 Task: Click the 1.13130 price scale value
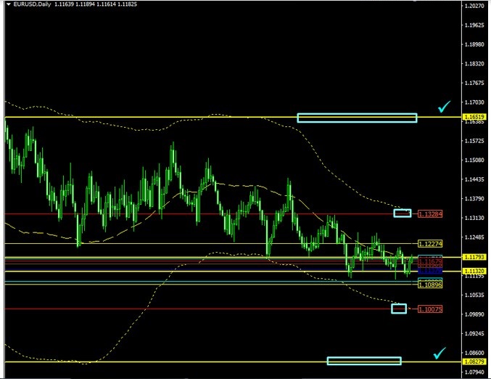[474, 218]
